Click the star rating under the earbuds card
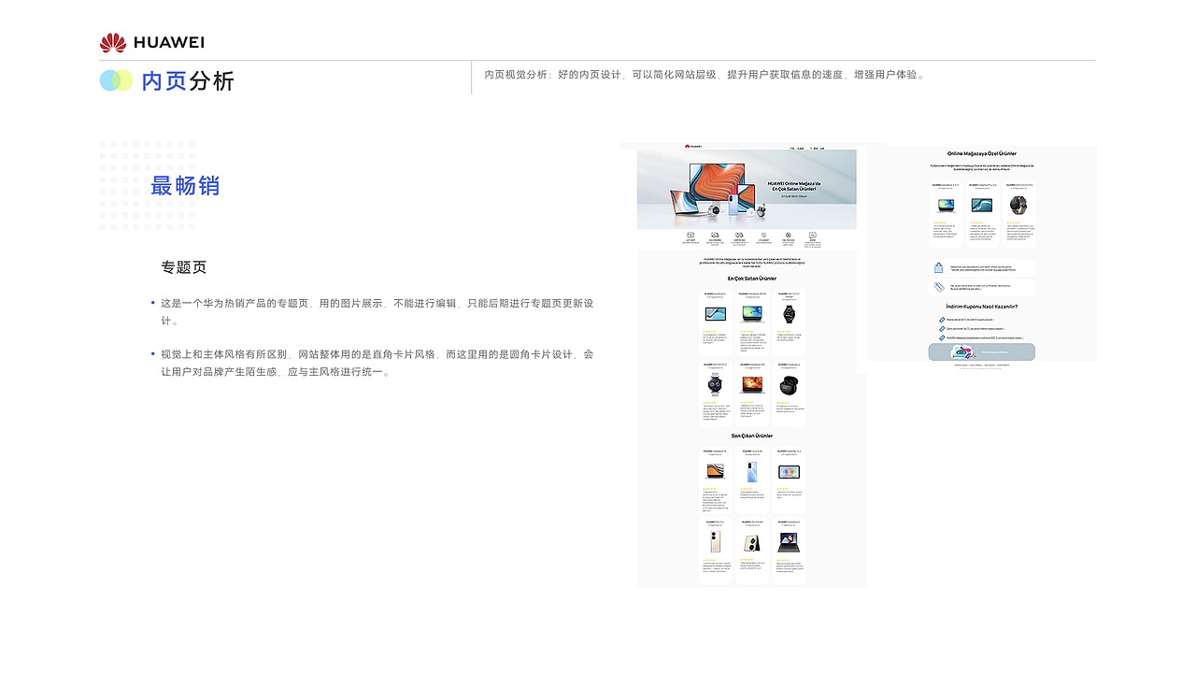Image resolution: width=1196 pixels, height=673 pixels. click(781, 403)
